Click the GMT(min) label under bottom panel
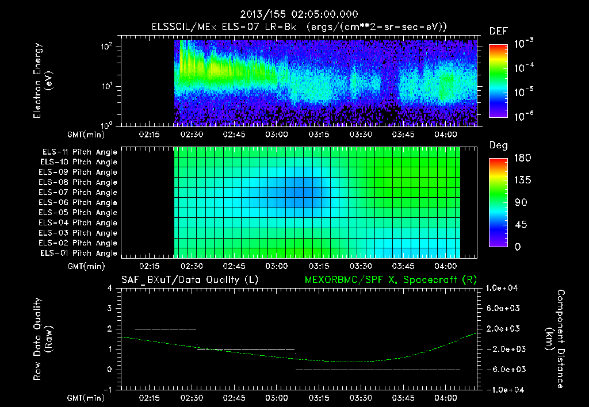The width and height of the screenshot is (589, 407). coord(86,398)
